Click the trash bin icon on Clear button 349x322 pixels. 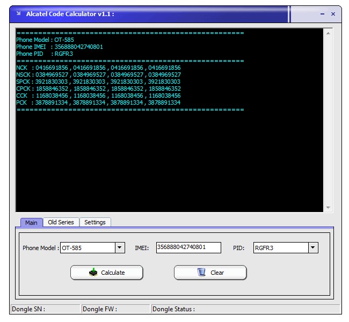[x=201, y=272]
